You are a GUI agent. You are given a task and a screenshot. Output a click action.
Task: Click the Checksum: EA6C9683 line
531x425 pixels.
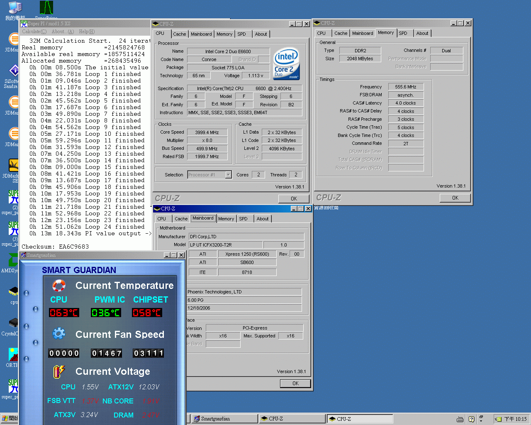tap(55, 247)
